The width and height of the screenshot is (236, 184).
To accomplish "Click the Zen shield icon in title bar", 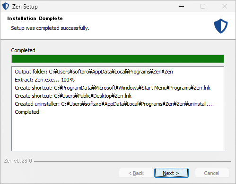I will coord(6,6).
